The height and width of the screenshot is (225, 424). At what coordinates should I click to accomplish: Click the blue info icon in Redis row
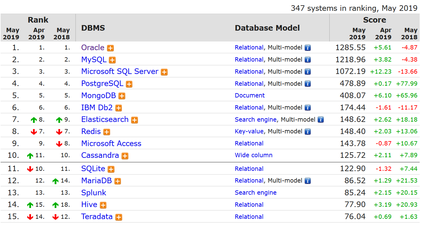(308, 132)
